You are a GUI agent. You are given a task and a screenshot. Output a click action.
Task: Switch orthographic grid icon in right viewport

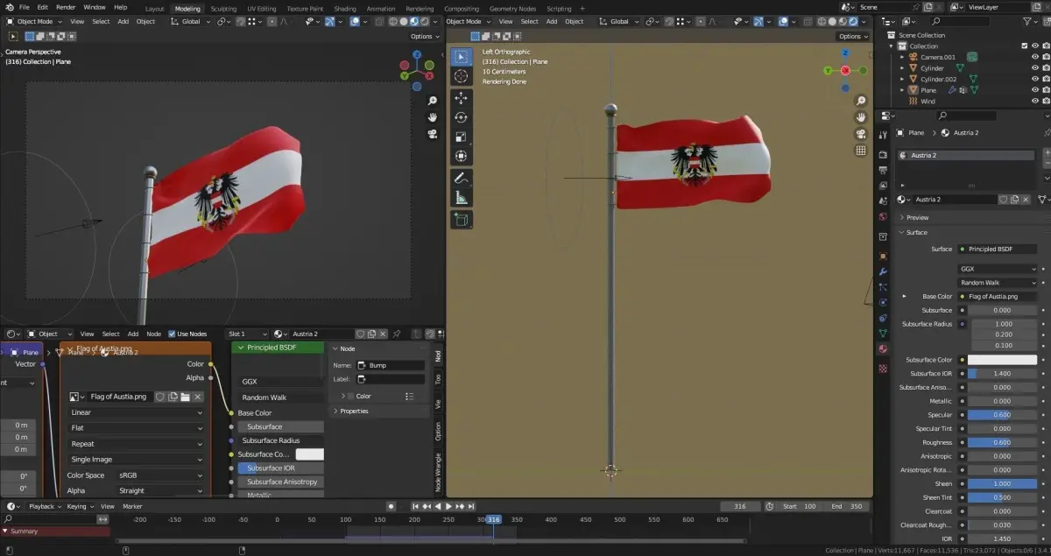click(861, 151)
